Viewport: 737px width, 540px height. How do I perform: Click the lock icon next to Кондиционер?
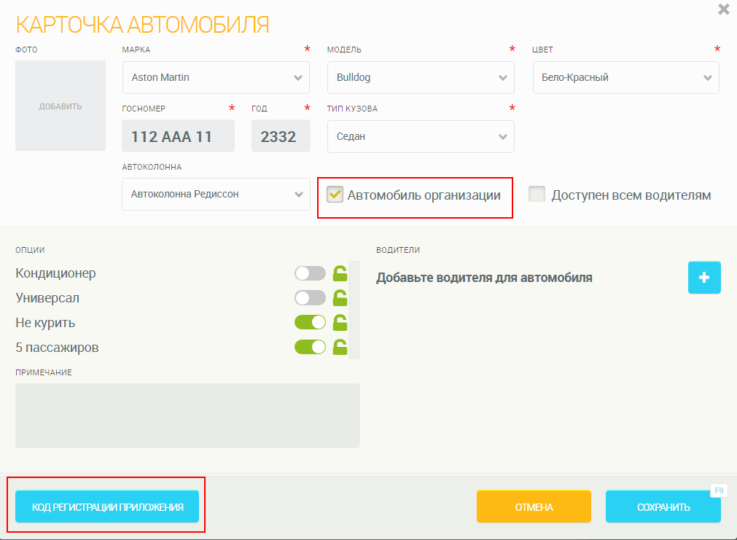pyautogui.click(x=340, y=274)
